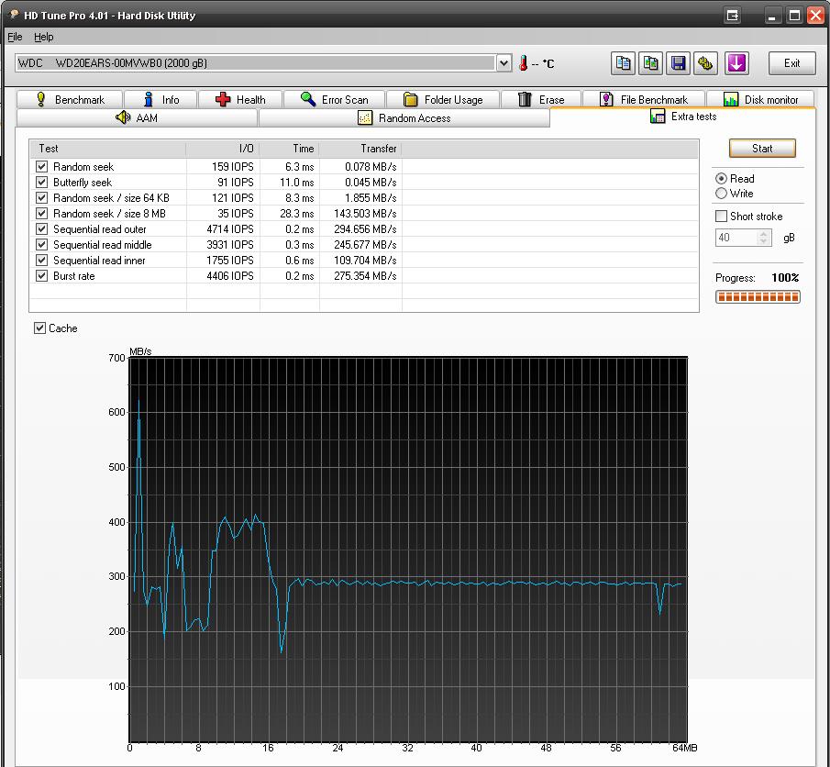Expand the WDC drive selection dropdown
Viewport: 830px width, 767px height.
[x=504, y=63]
